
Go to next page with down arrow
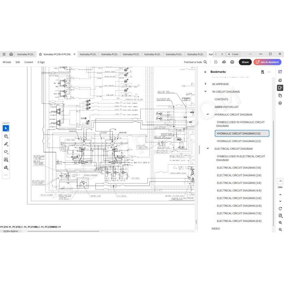(280, 201)
